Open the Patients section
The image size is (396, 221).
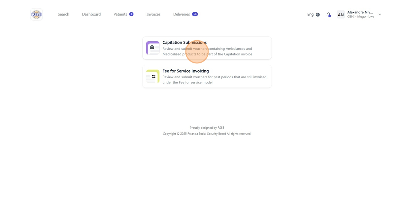[120, 15]
